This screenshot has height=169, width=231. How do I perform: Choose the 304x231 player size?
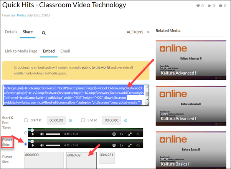[x=107, y=157]
